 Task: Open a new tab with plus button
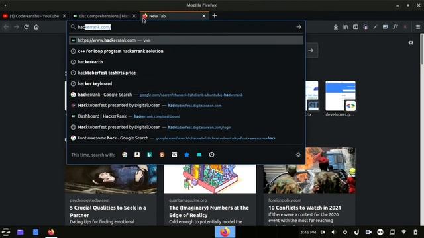click(215, 16)
